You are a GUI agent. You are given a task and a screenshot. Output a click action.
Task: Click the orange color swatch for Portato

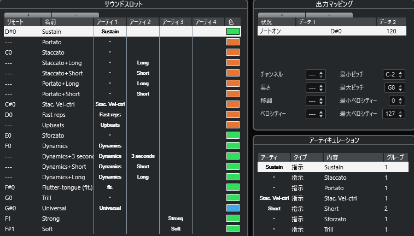point(233,42)
